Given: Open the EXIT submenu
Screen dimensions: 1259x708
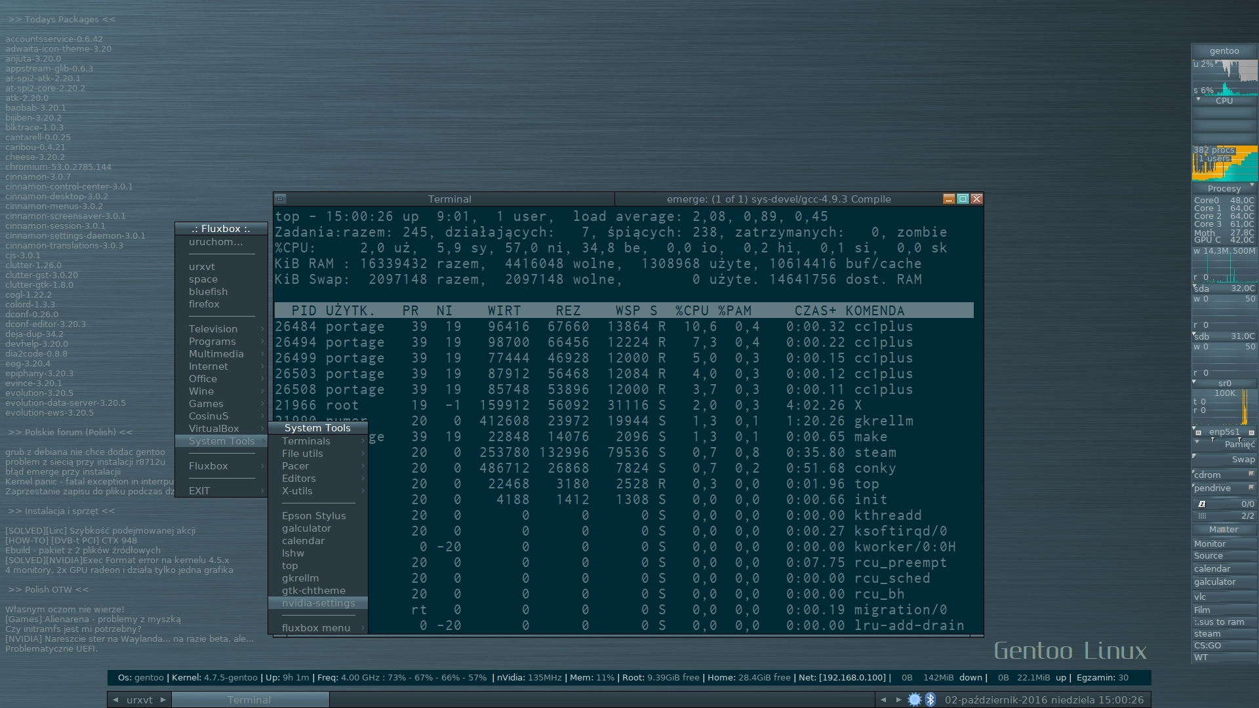Looking at the screenshot, I should click(222, 491).
